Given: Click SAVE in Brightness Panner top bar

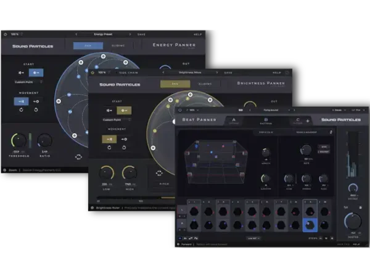Looking at the screenshot, I should click(x=228, y=73).
